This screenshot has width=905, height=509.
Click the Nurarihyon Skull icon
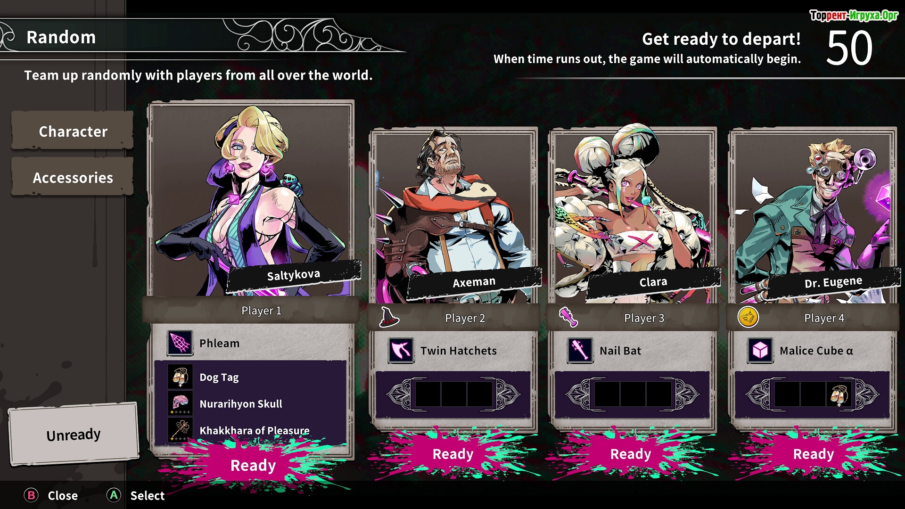point(180,403)
